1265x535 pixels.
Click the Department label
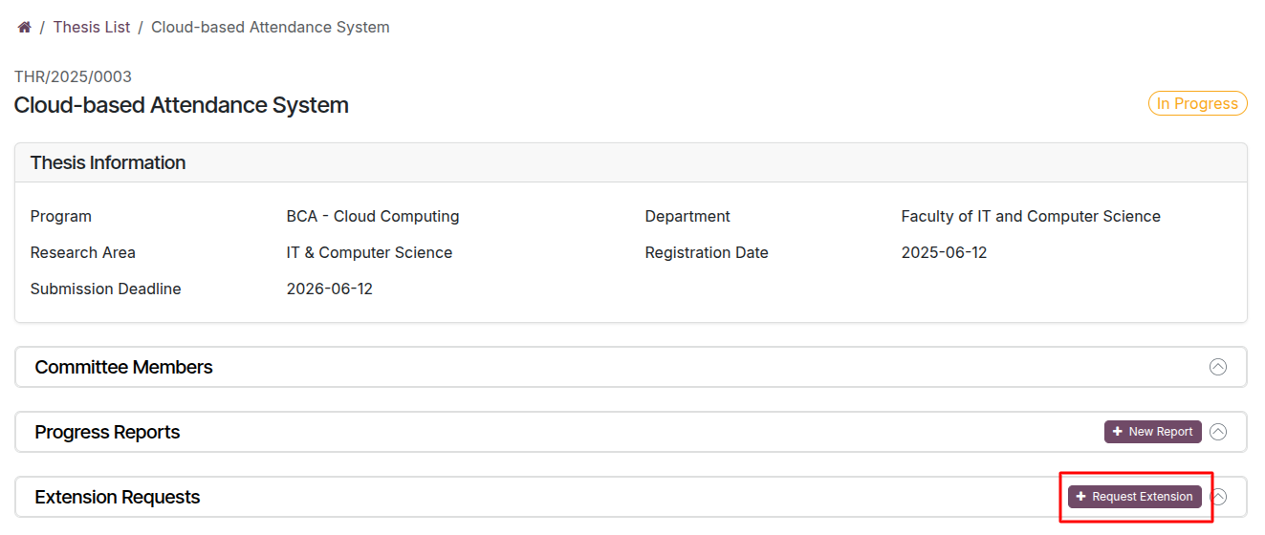point(687,216)
